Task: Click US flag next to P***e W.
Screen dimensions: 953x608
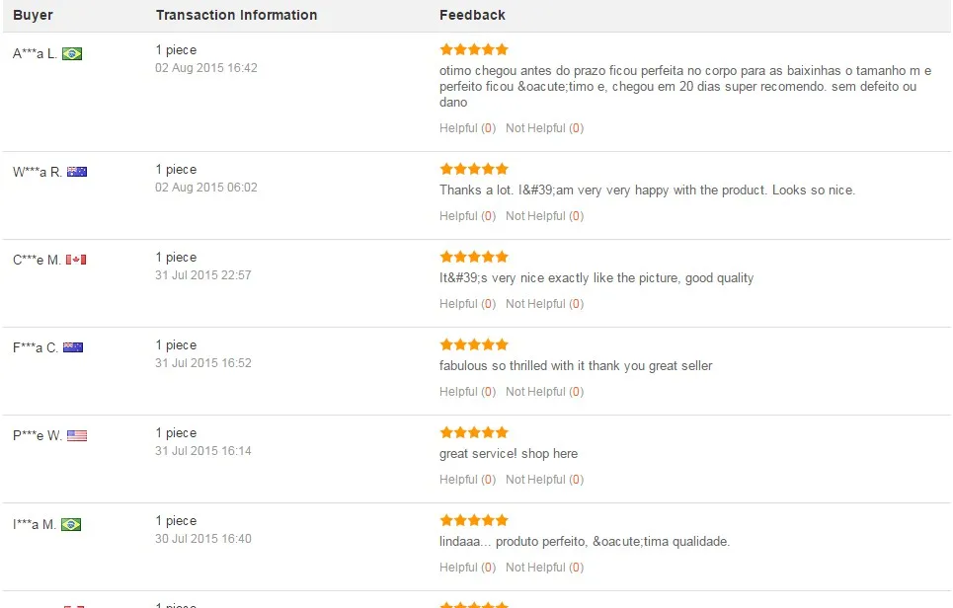Action: click(x=77, y=435)
